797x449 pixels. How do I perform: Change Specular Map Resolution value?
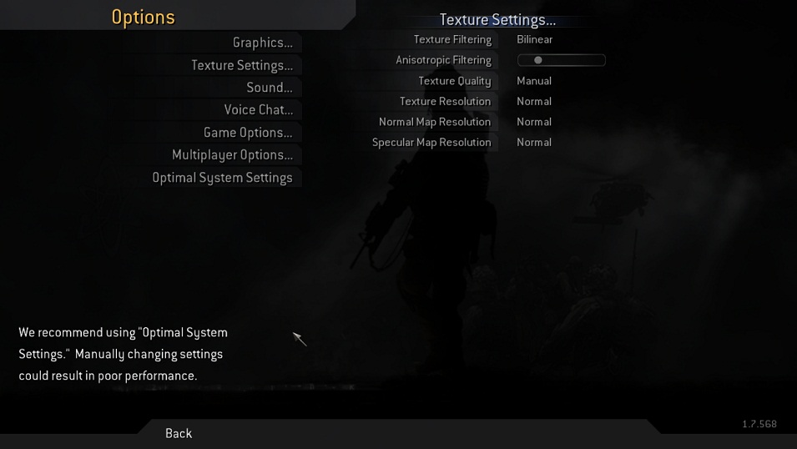click(x=534, y=143)
